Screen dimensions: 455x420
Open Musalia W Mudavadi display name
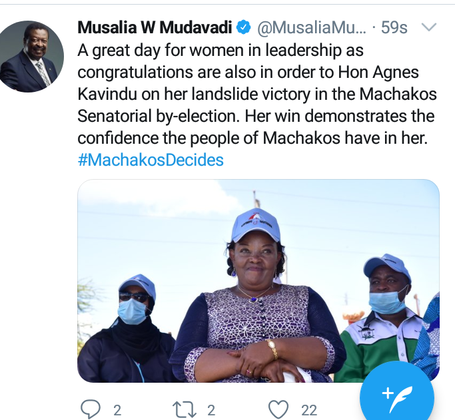pyautogui.click(x=155, y=27)
